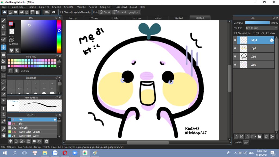The height and width of the screenshot is (157, 279).
Task: Select the transparent color swatch
Action: point(12,32)
